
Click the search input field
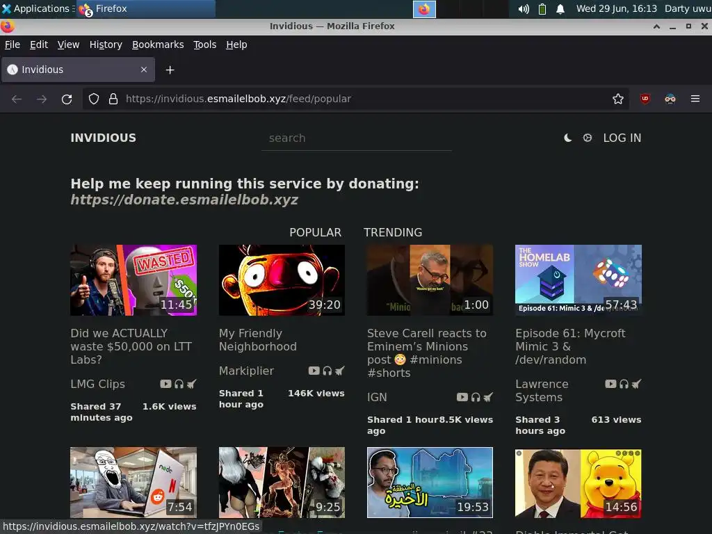click(x=357, y=138)
